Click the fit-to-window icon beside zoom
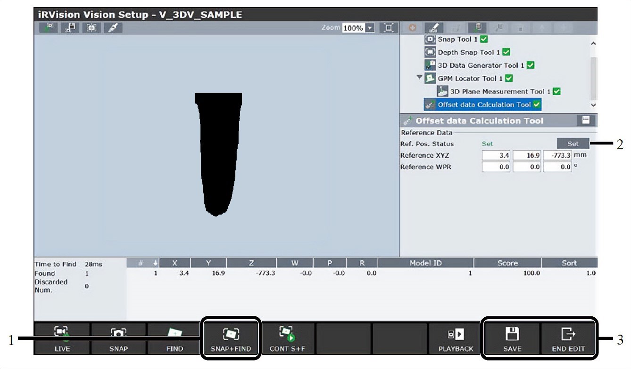631x369 pixels. 389,28
